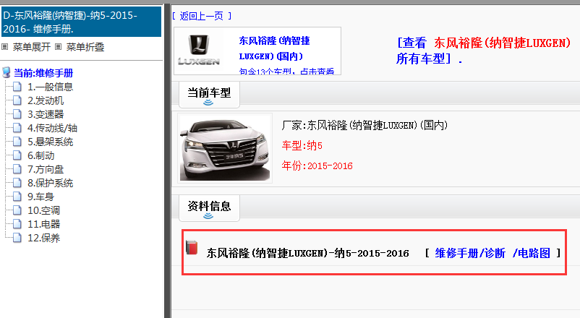Image resolution: width=580 pixels, height=318 pixels.
Task: Open 8.保护系统 chapter
Action: tap(50, 183)
